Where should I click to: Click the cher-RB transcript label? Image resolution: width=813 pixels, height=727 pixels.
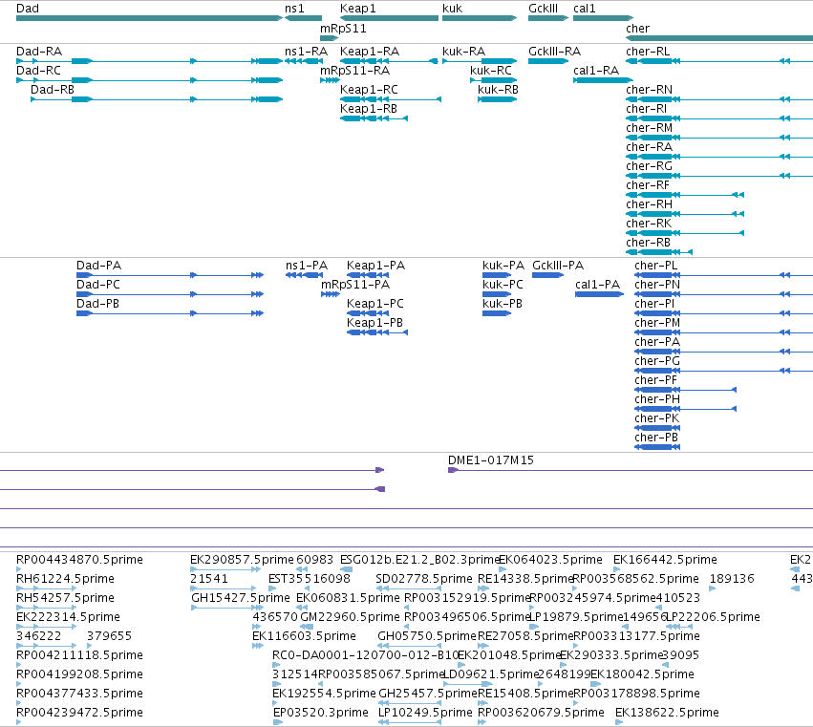(x=648, y=244)
